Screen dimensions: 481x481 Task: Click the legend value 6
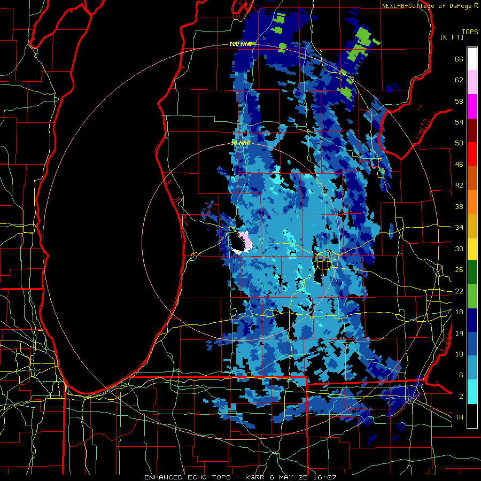[x=461, y=375]
